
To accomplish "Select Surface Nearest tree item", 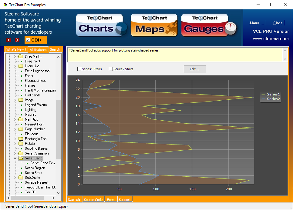I will [x=37, y=182].
